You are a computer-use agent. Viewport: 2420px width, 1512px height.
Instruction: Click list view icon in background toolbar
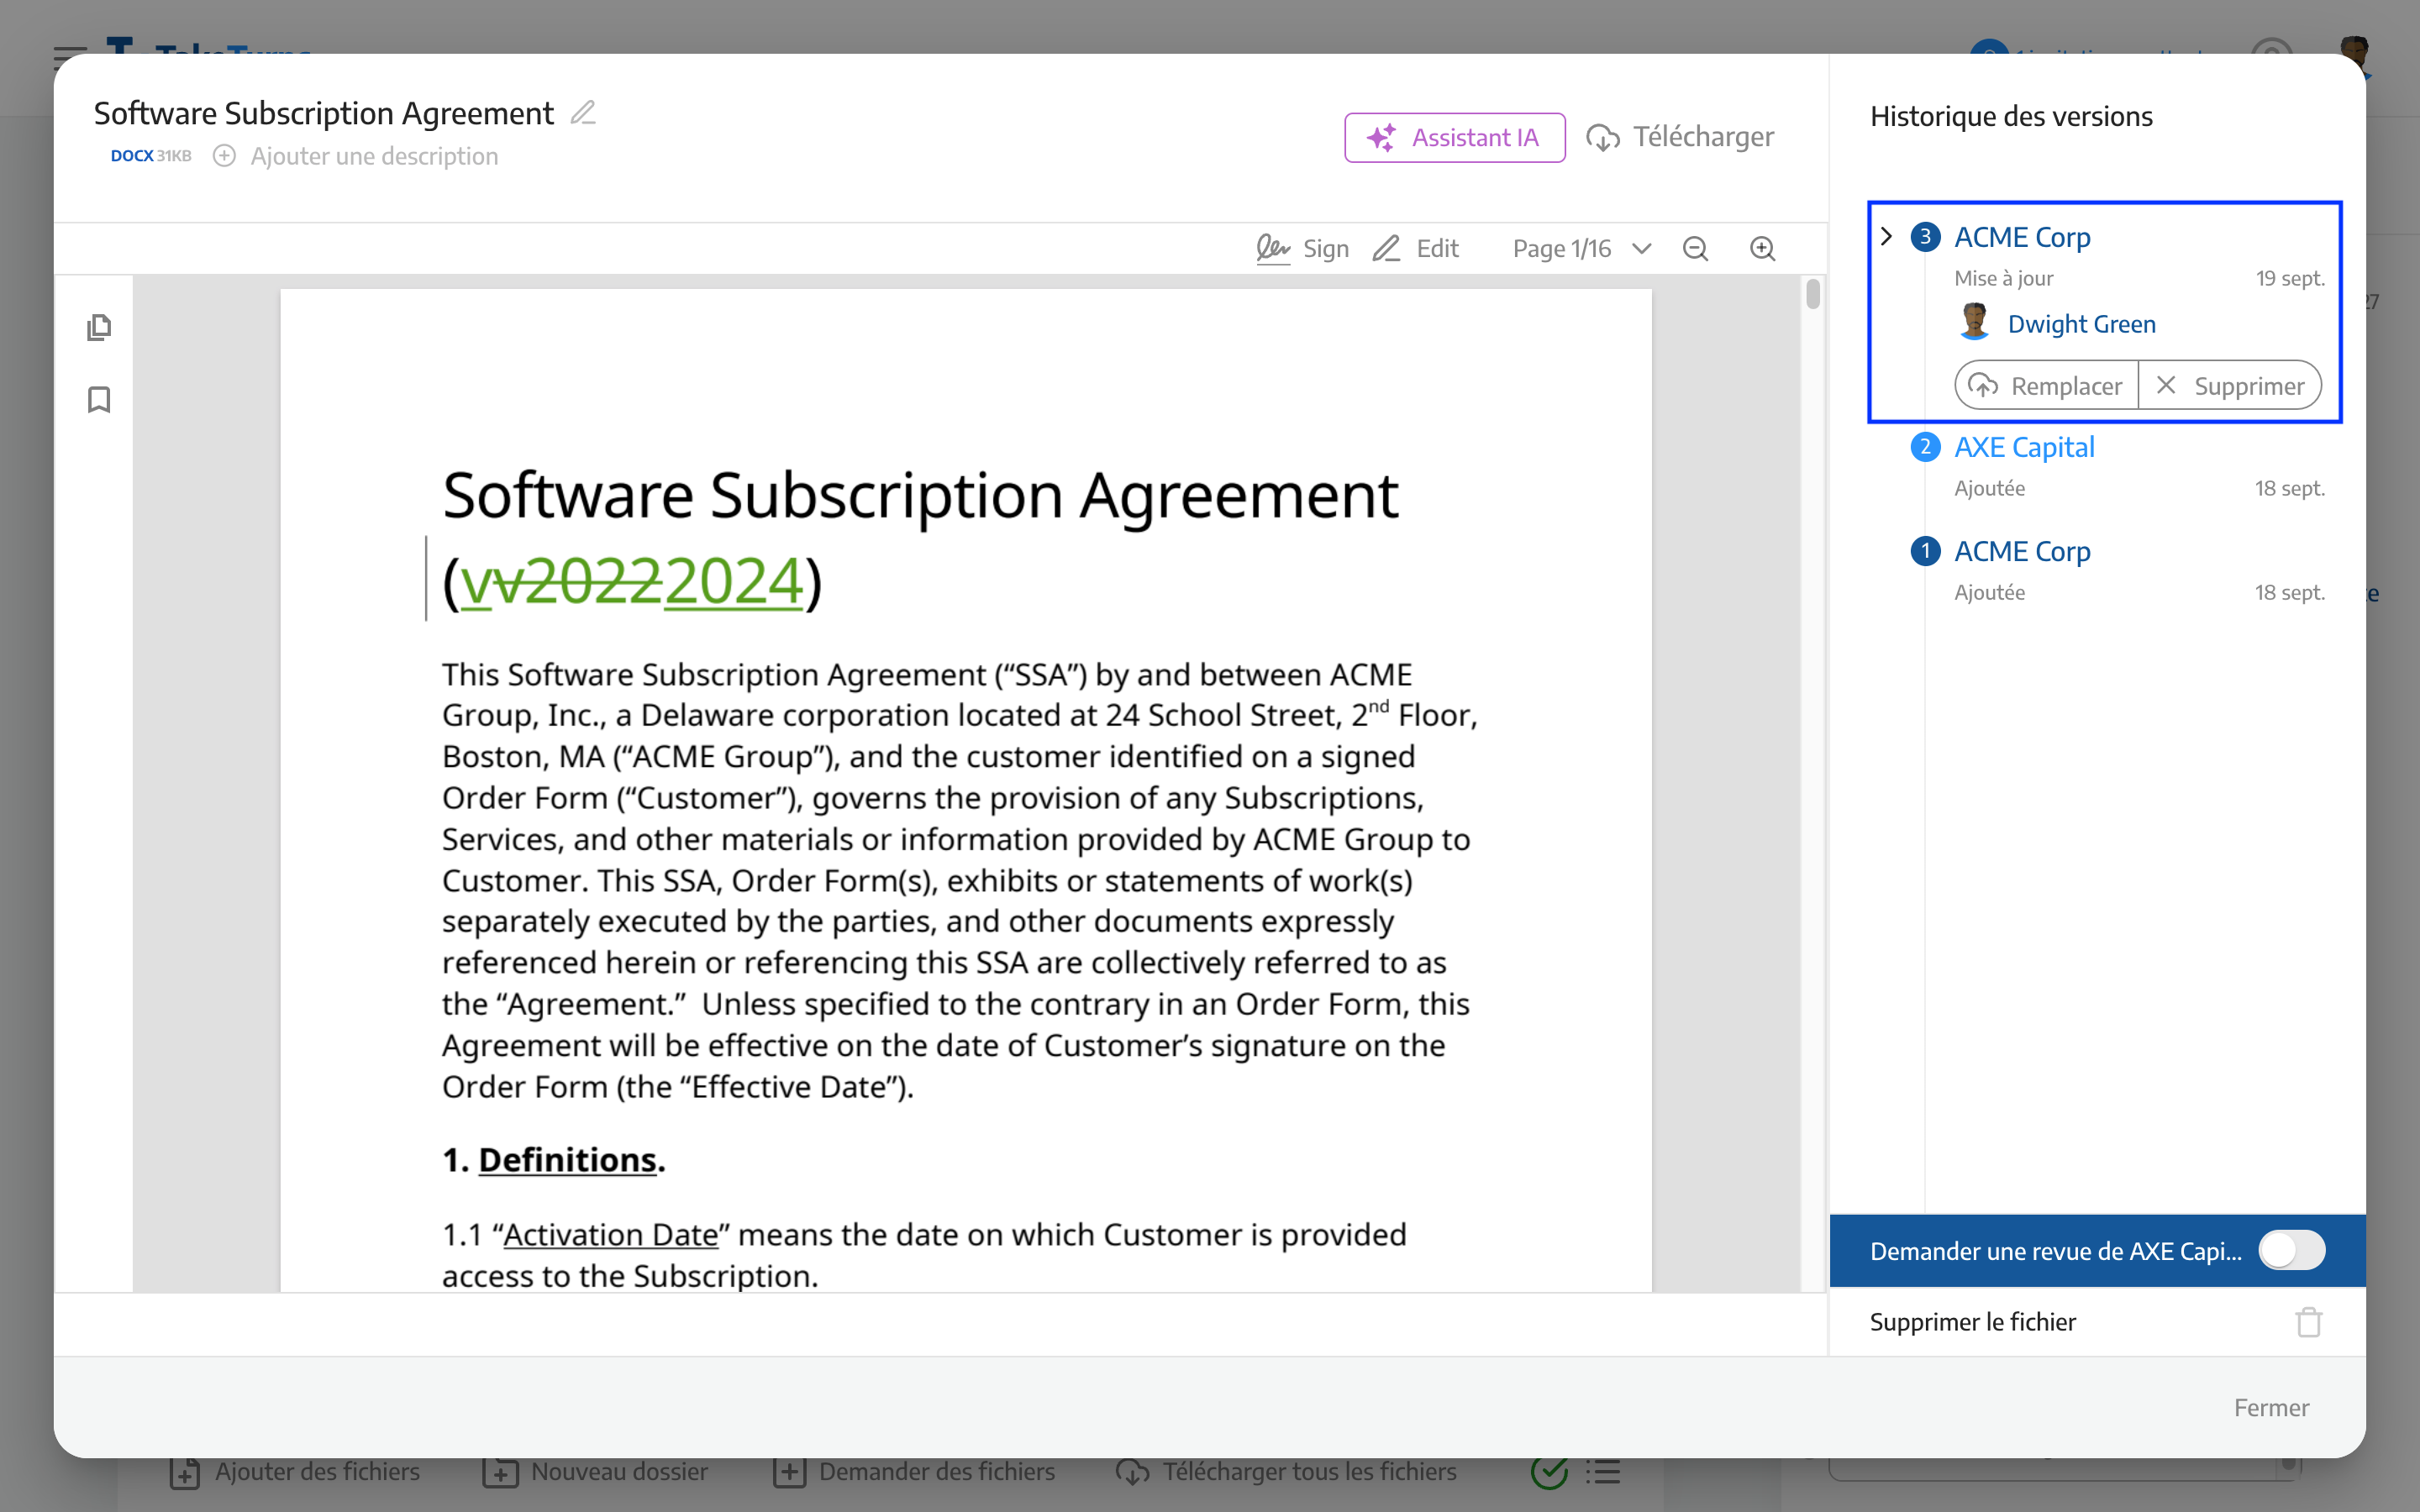1603,1472
